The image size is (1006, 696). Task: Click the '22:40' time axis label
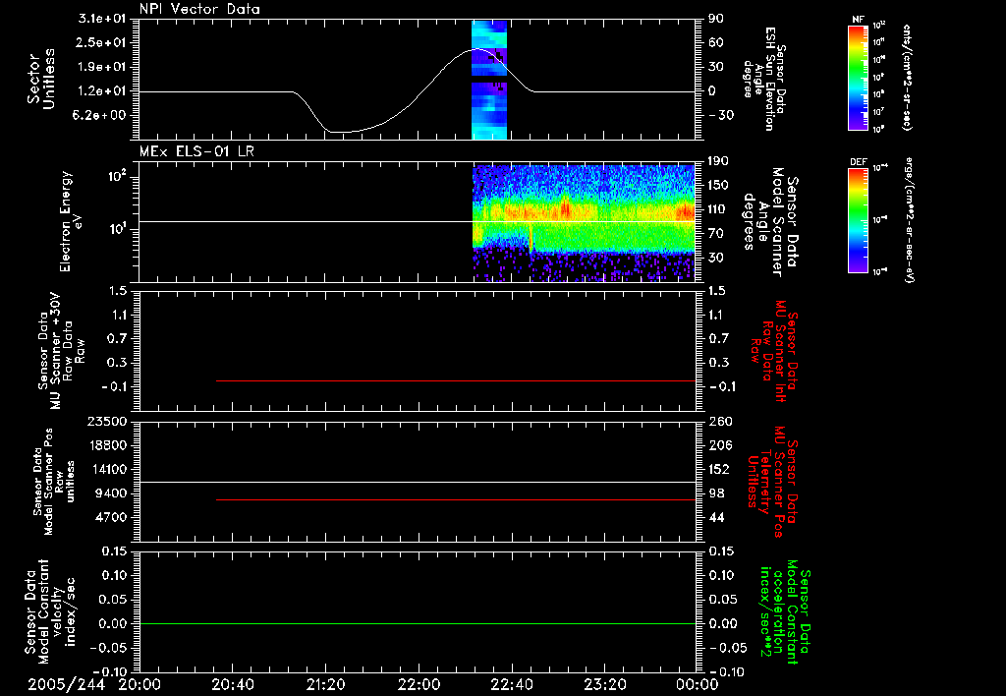click(512, 684)
